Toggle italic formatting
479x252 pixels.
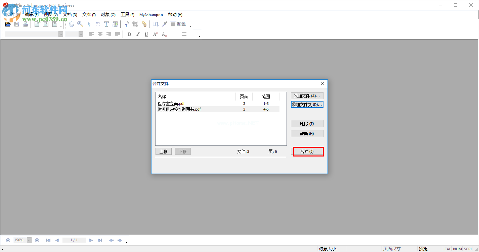(138, 34)
